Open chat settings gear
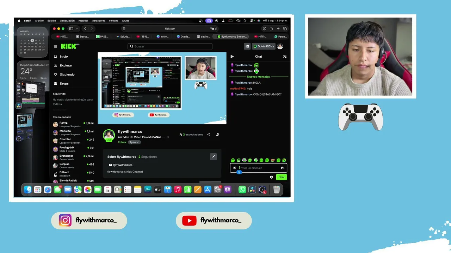The height and width of the screenshot is (253, 451). (x=271, y=177)
